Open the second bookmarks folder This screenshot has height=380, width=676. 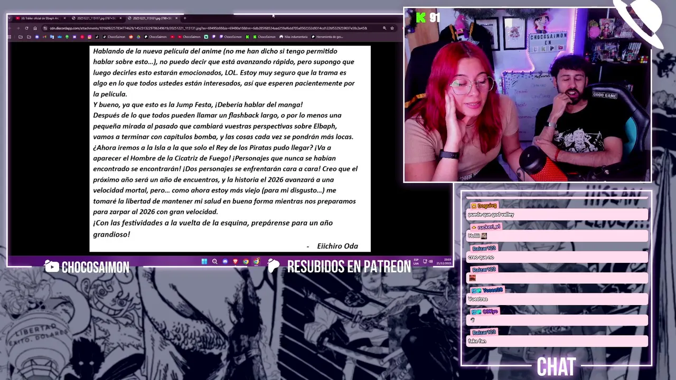(29, 37)
